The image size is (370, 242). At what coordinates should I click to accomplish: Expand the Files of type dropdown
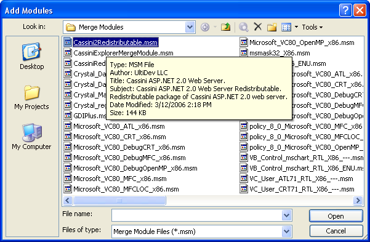[286, 232]
